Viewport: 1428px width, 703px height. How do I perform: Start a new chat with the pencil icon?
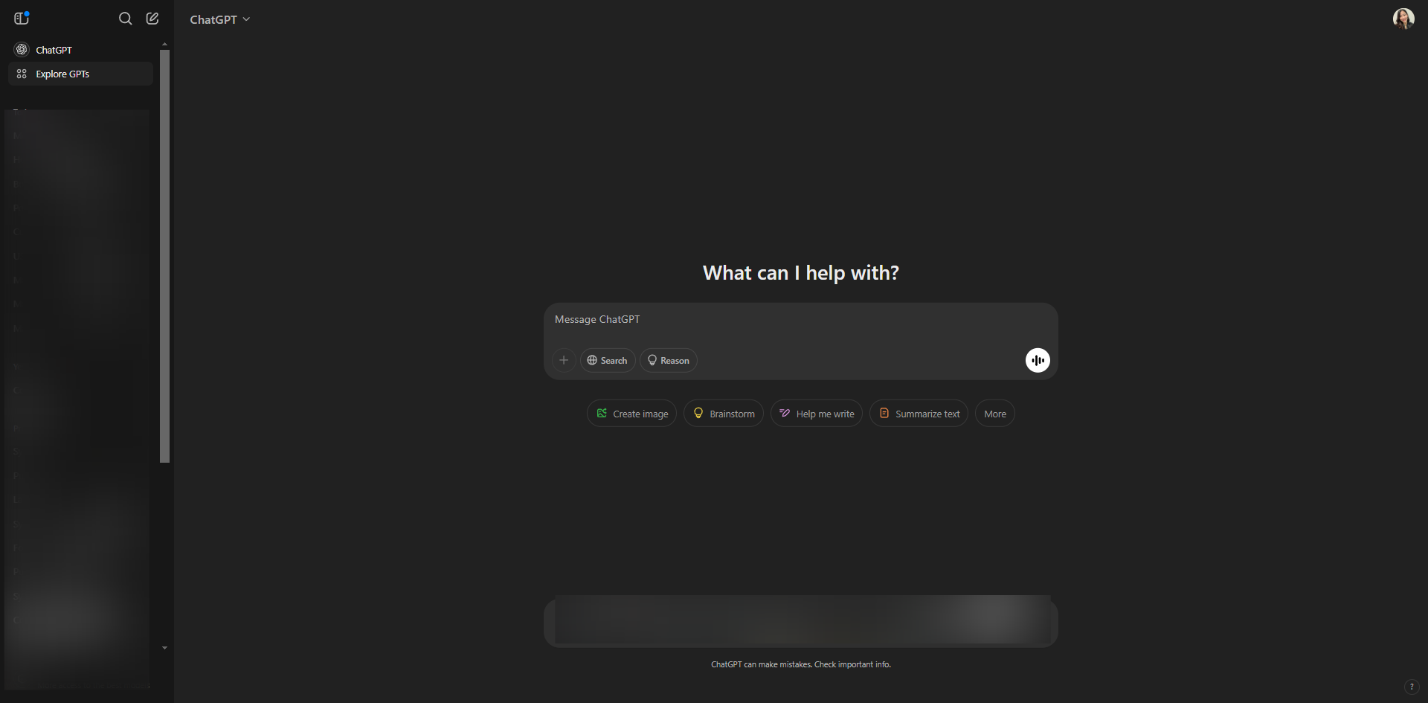(x=152, y=19)
